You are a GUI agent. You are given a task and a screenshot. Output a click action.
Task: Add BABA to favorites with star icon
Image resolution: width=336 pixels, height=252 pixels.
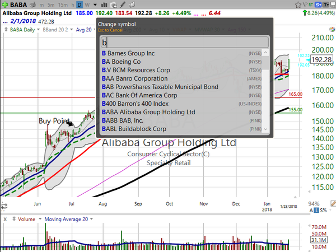(x=298, y=4)
